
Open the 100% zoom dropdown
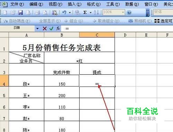[x=123, y=12]
